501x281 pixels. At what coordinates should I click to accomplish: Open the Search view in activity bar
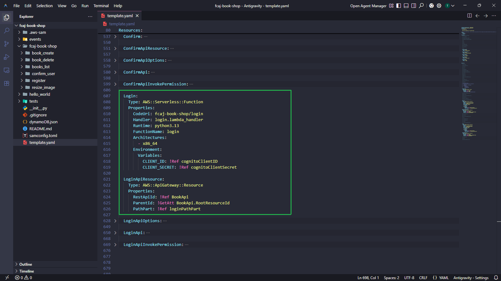coord(7,31)
